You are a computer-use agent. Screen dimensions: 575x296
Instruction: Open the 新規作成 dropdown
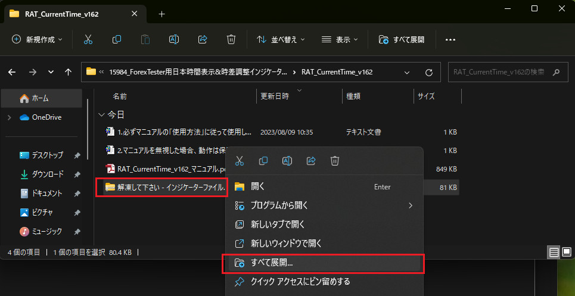tap(37, 39)
